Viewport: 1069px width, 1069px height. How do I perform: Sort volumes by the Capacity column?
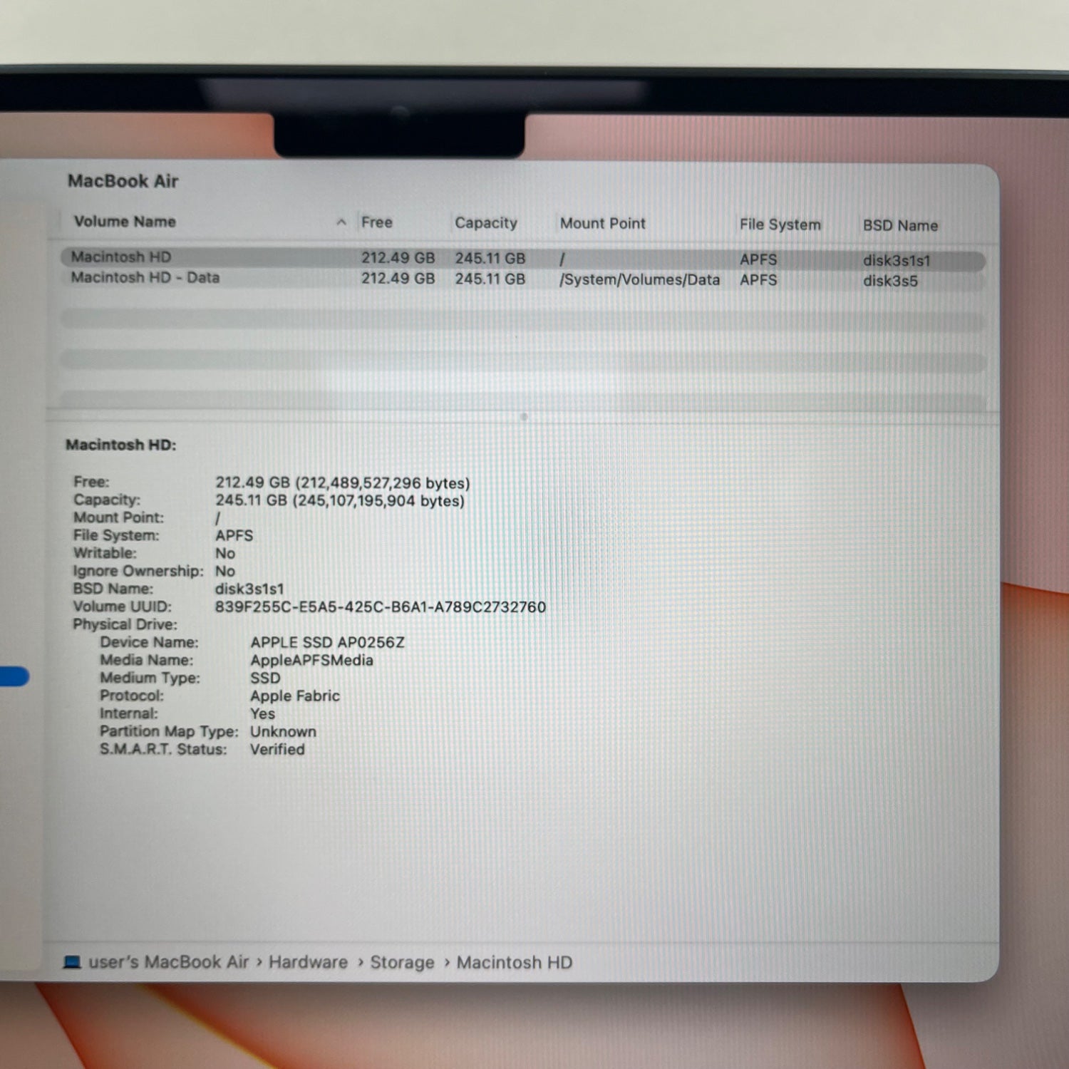pyautogui.click(x=486, y=223)
